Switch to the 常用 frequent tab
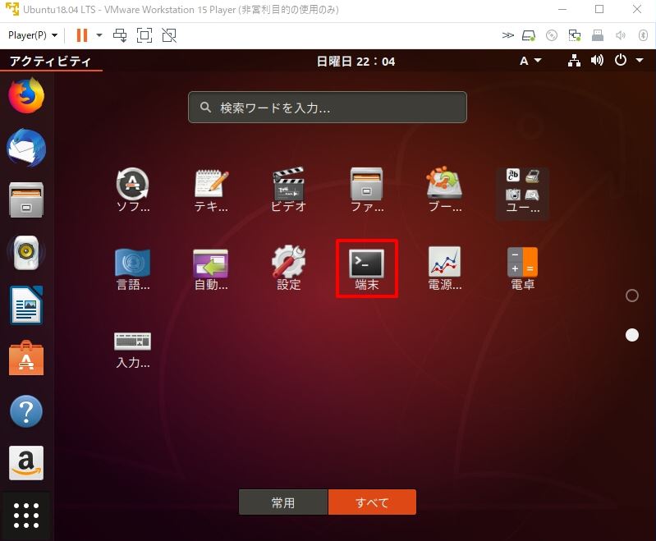Viewport: 656px width, 541px height. (283, 502)
